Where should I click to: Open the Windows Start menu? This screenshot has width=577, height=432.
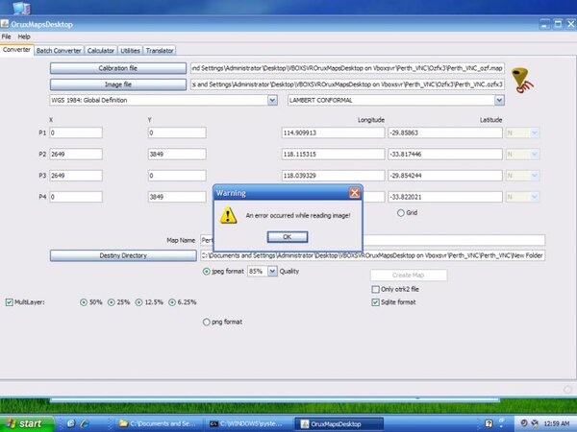tap(23, 422)
